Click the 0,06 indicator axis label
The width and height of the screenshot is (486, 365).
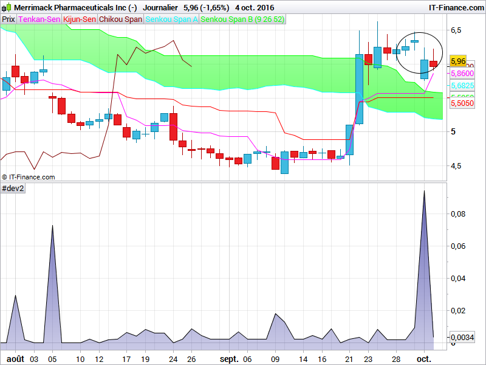tap(458, 246)
